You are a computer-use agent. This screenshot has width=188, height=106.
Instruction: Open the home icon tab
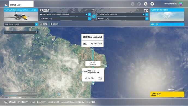pyautogui.click(x=6, y=5)
